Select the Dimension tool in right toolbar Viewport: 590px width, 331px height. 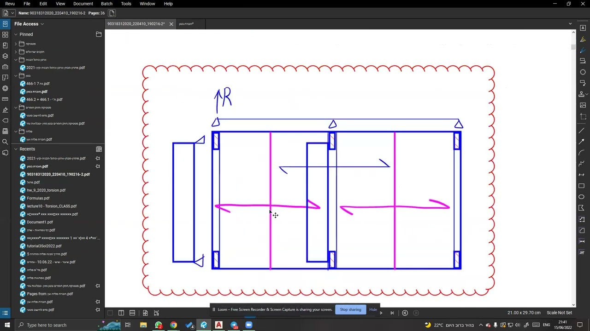[x=581, y=175]
